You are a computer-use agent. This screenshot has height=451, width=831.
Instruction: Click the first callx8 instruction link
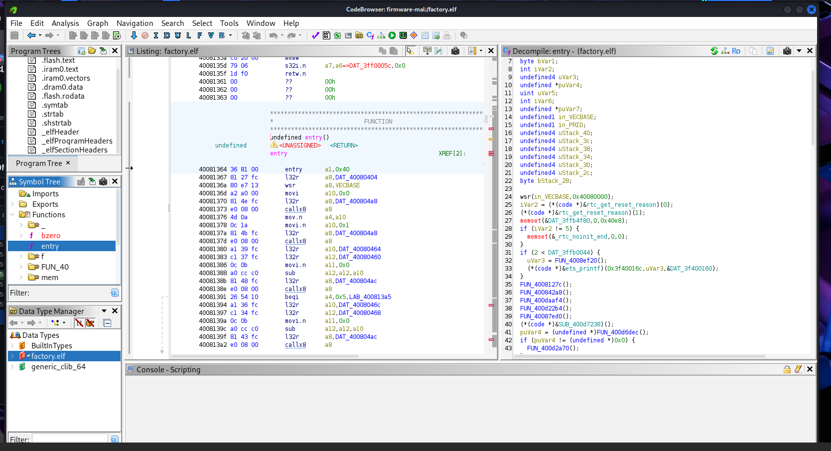tap(295, 209)
